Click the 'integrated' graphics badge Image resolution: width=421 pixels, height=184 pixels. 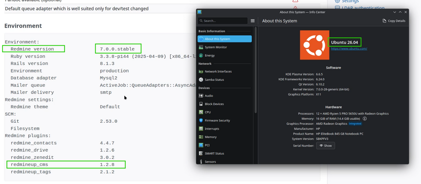[355, 124]
